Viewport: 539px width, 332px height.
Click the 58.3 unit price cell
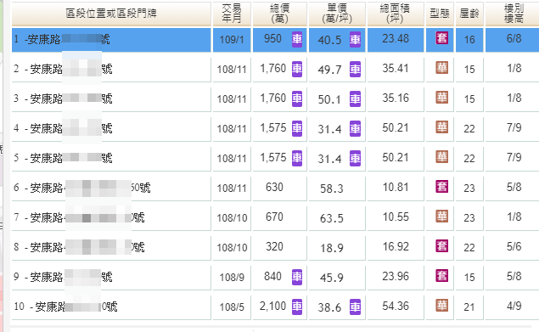(337, 189)
